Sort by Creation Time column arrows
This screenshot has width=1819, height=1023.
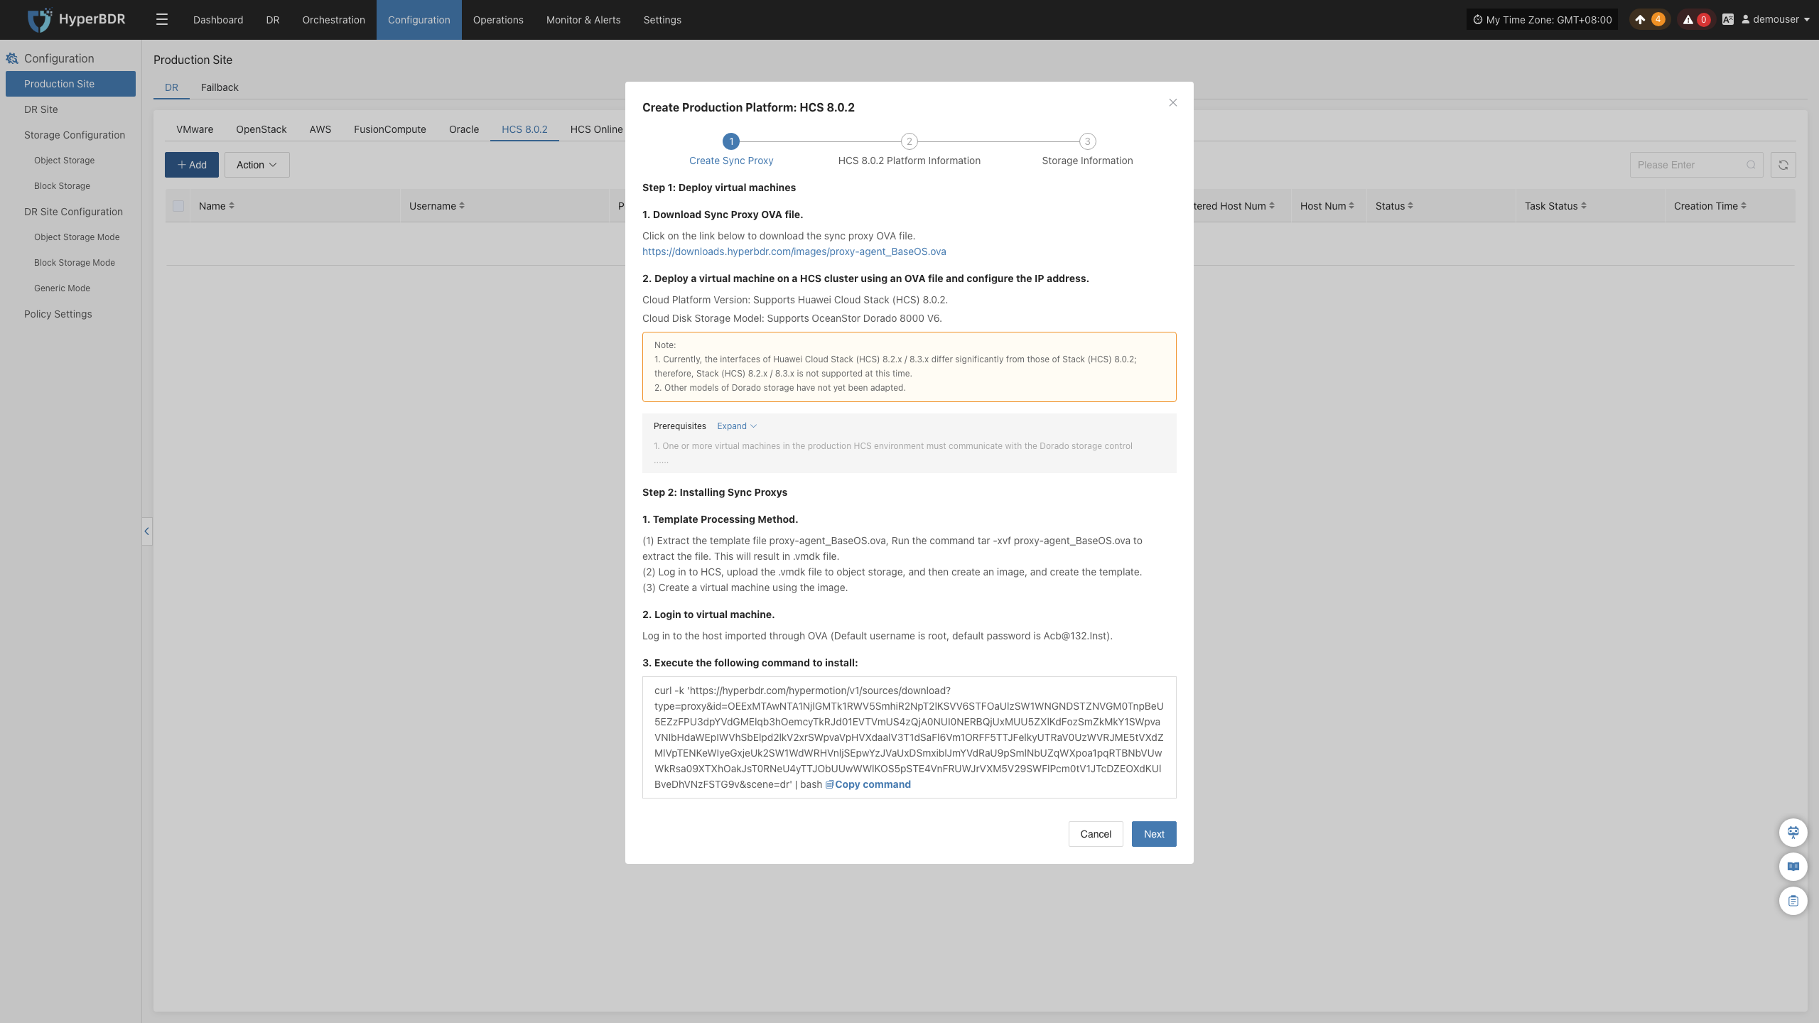pyautogui.click(x=1744, y=206)
